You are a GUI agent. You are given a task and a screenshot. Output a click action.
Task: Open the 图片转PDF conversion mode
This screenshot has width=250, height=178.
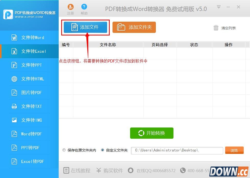29,93
